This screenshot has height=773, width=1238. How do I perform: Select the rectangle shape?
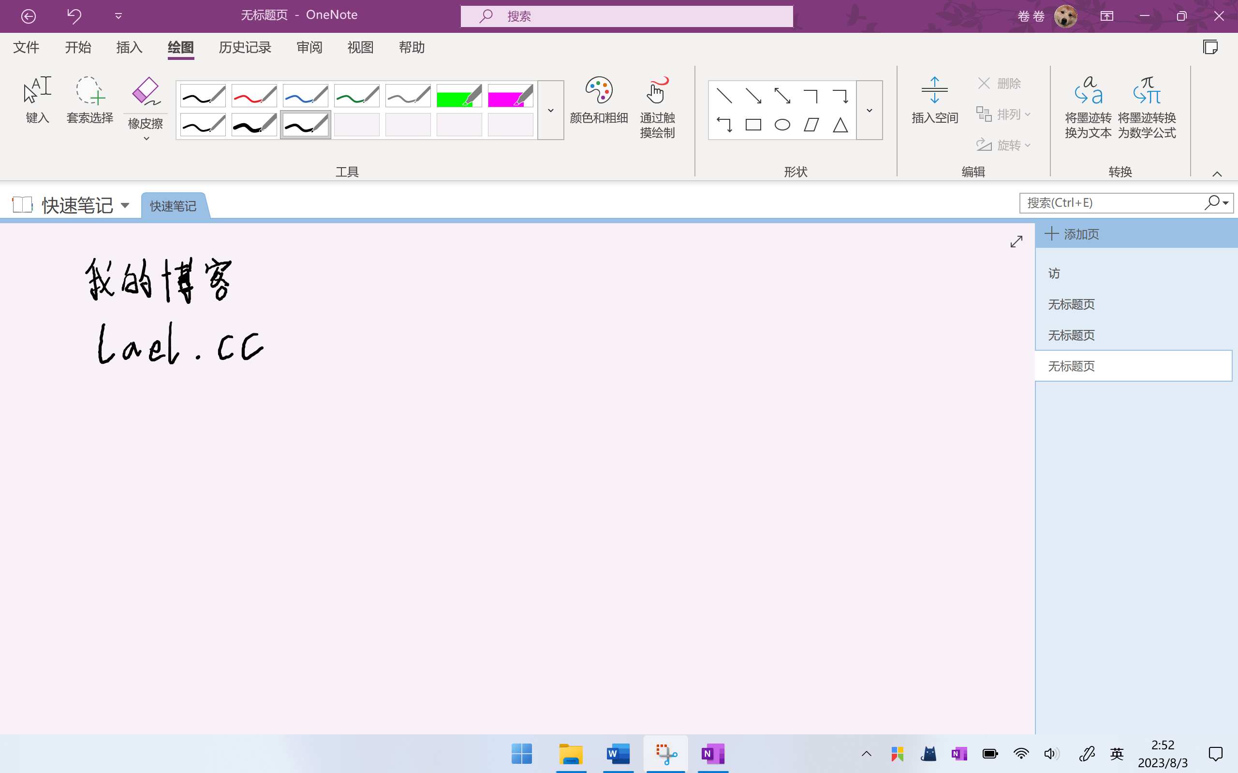(753, 125)
